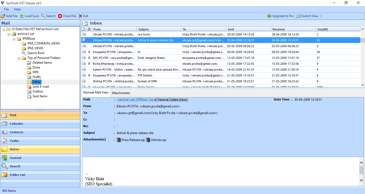Image resolution: width=365 pixels, height=194 pixels.
Task: Select the 'Fwd: Imagine Teams' email
Action: 221,58
